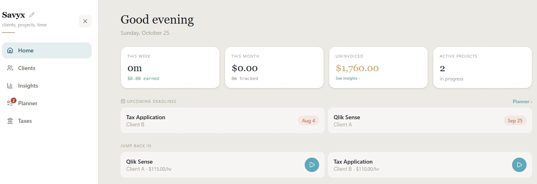Click the This Month summary card

click(x=274, y=68)
